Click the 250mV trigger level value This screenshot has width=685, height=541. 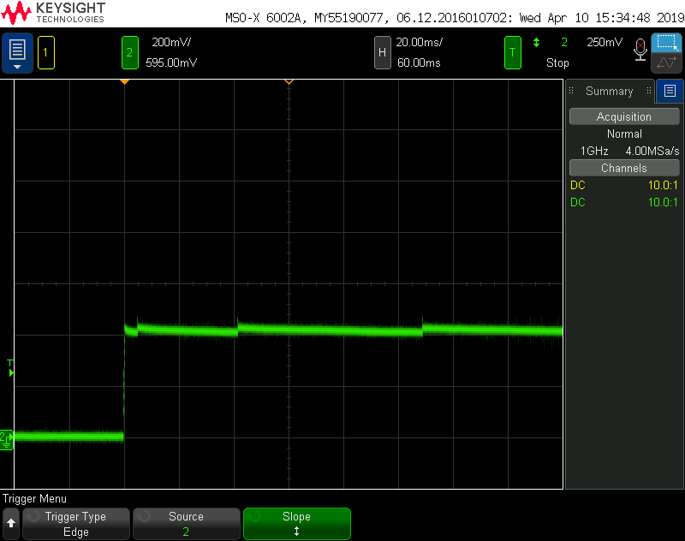[x=605, y=42]
